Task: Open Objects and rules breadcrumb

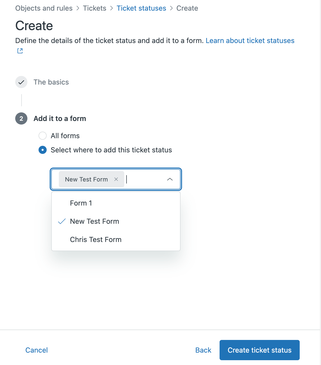Action: click(44, 8)
